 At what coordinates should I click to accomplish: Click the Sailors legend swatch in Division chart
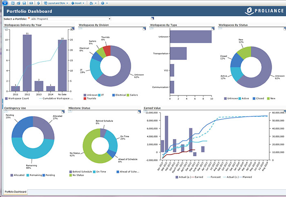tap(128, 95)
